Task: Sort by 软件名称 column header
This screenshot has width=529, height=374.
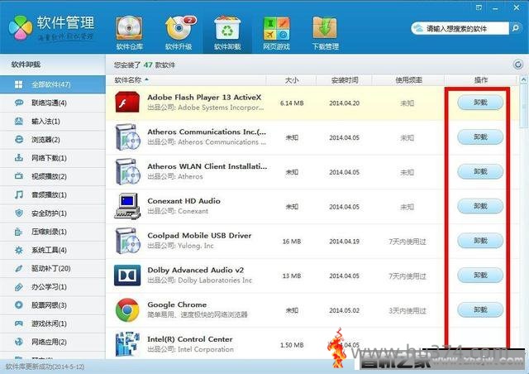Action: [128, 80]
